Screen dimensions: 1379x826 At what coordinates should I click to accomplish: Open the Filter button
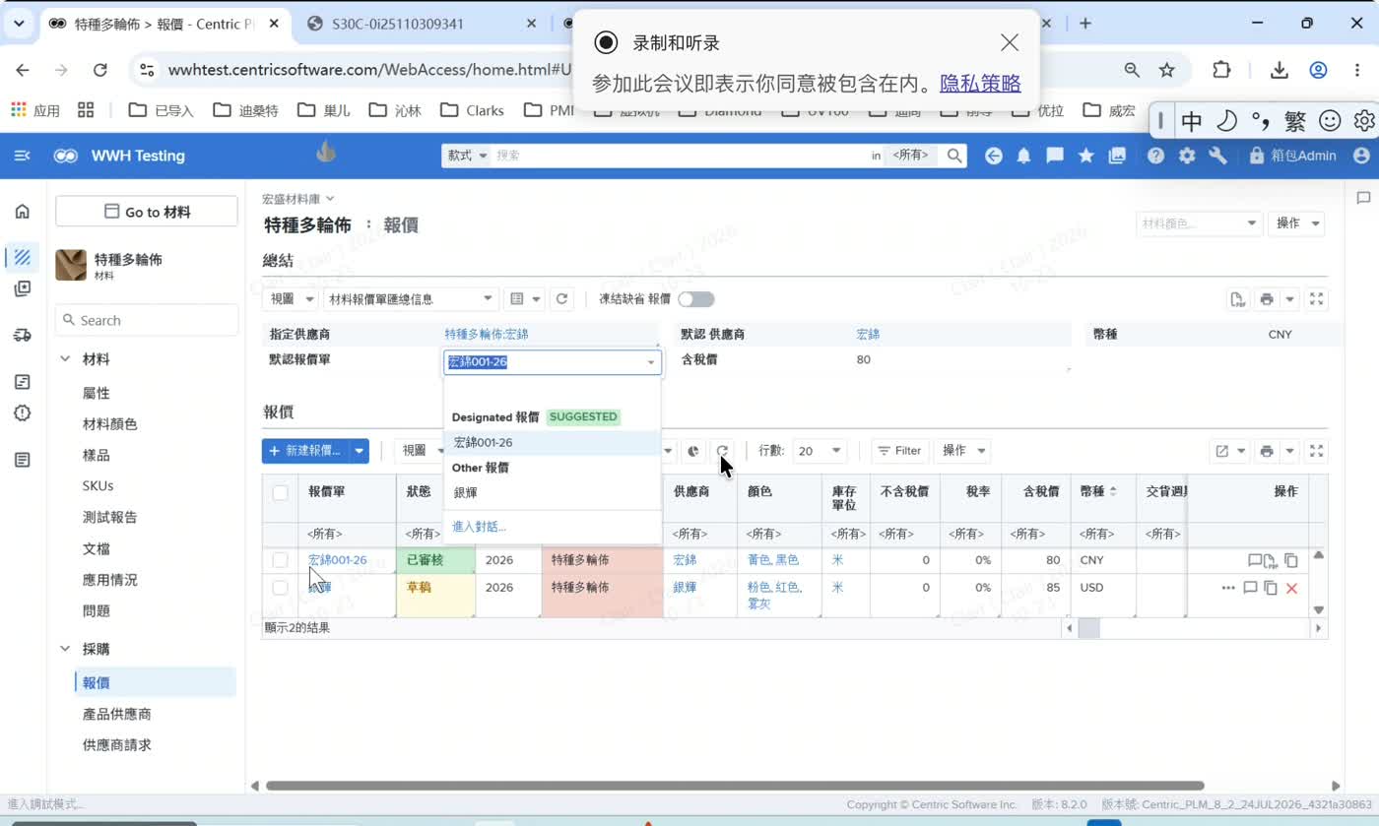click(x=899, y=451)
